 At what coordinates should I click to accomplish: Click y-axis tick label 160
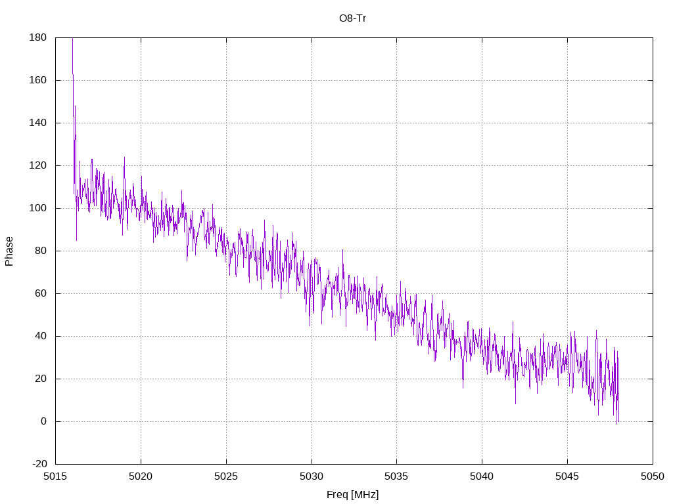[x=37, y=80]
